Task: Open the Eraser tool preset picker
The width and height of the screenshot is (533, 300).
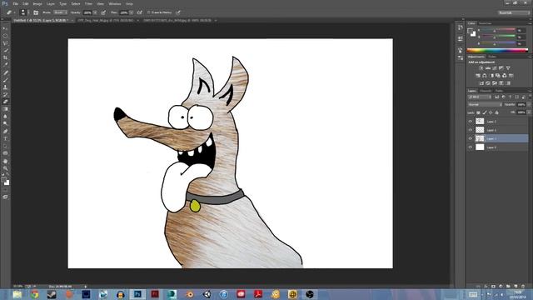Action: (10, 12)
